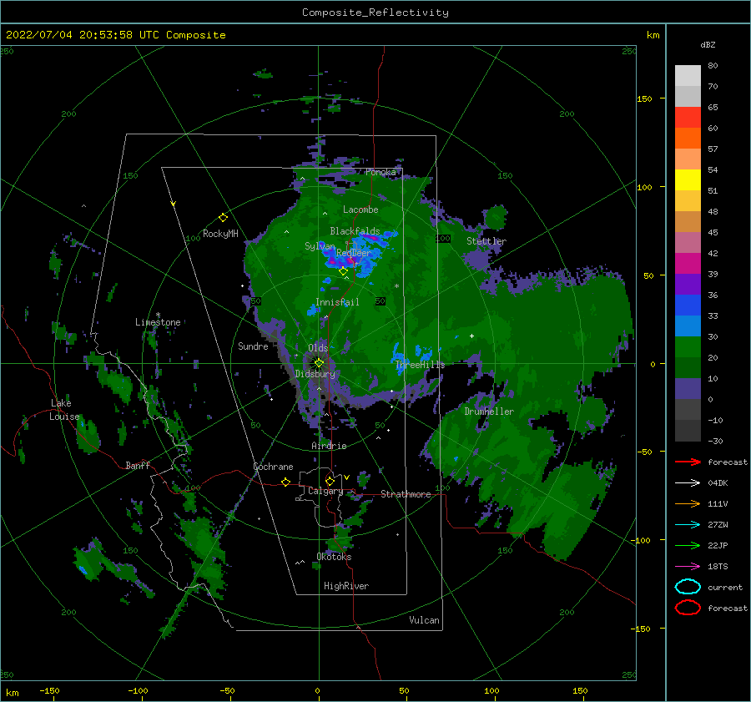Select the light blue 33 dBZ swatch

coord(688,326)
